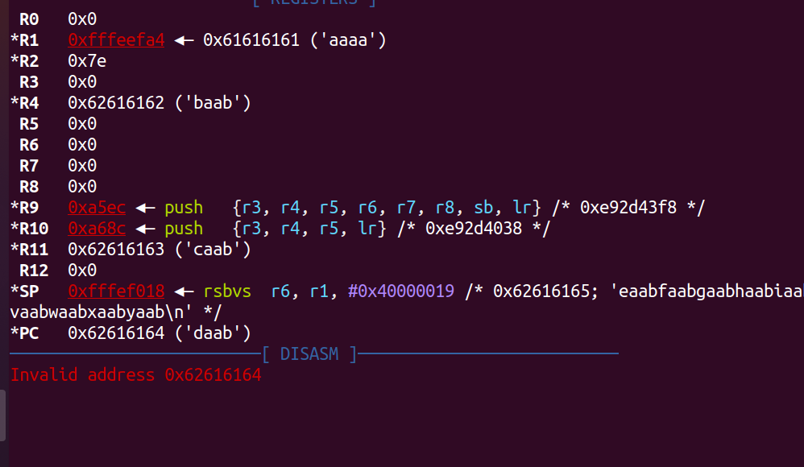Click the underlined R10 address 0xa68c
This screenshot has height=467, width=804.
coord(97,229)
